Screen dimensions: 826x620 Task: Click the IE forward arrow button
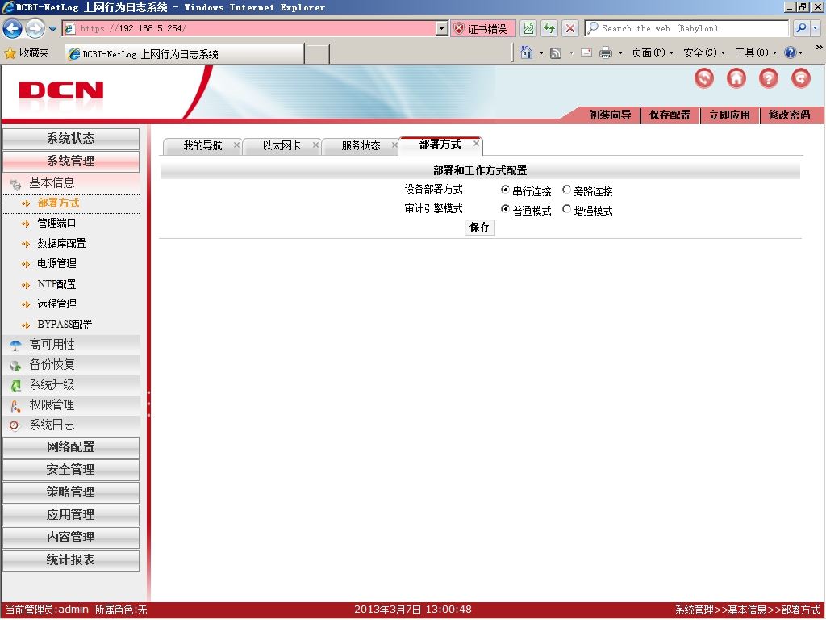click(35, 28)
